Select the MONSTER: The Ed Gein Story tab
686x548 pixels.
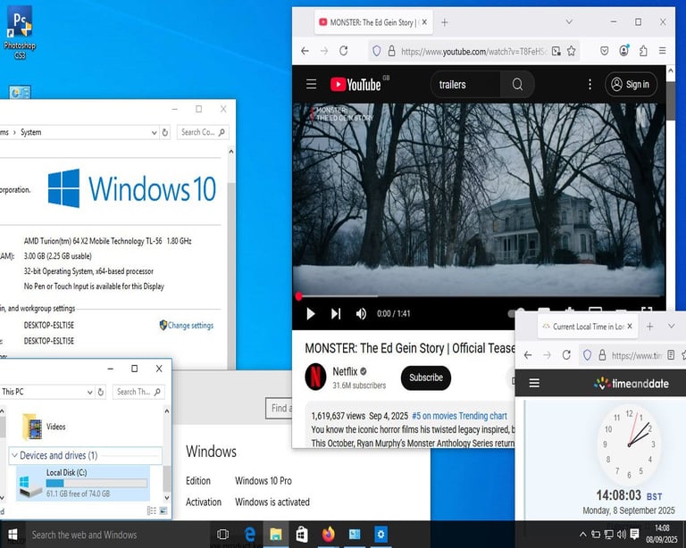(x=373, y=22)
